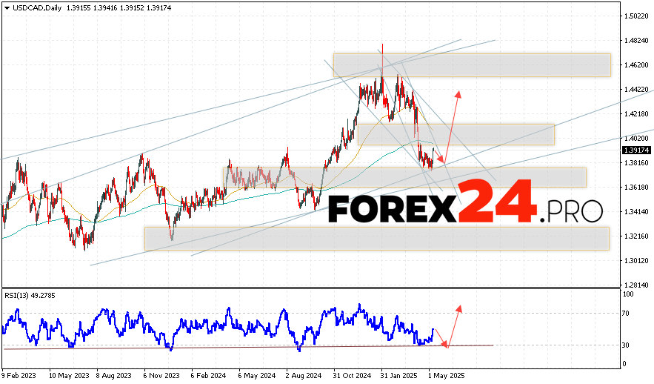Screen dimensions: 654x384
Task: Click the red upward arrow in RSI panel
Action: [x=455, y=325]
